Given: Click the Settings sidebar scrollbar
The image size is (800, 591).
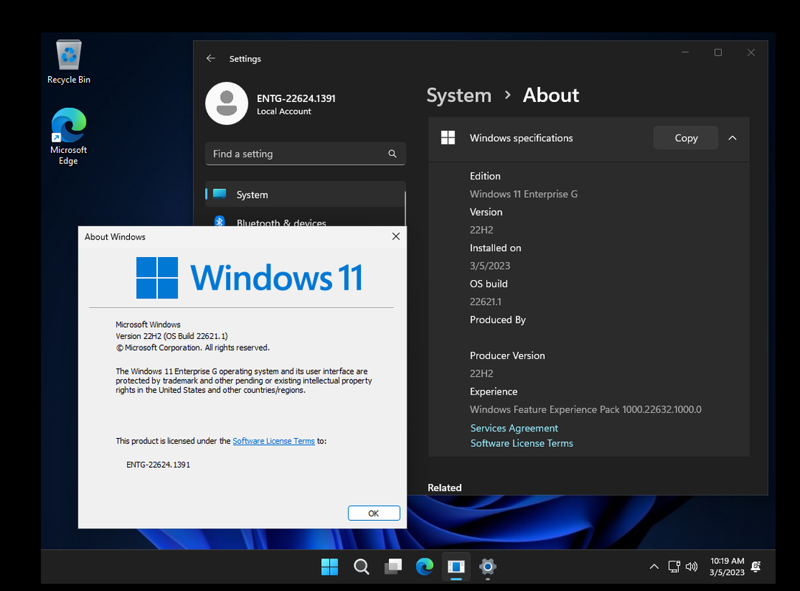Looking at the screenshot, I should point(405,208).
